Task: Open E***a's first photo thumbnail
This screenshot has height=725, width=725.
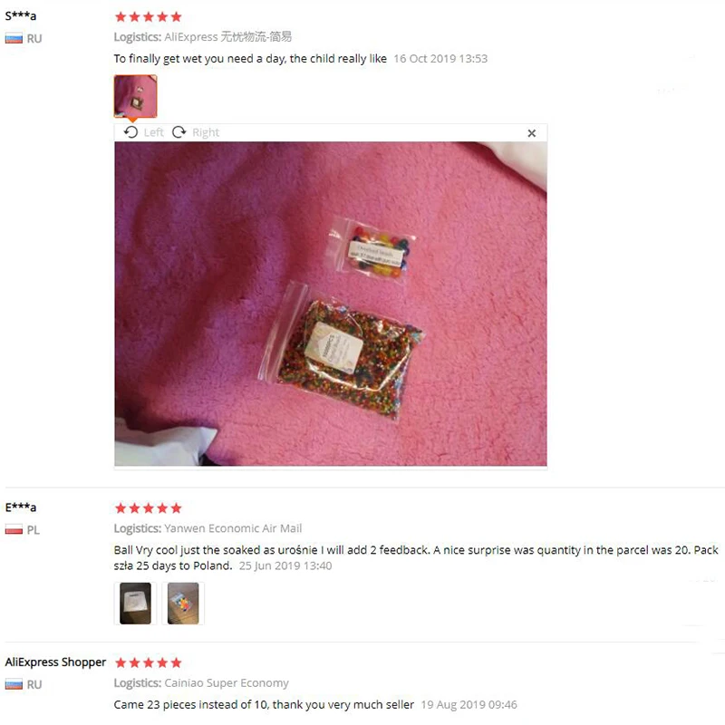Action: pyautogui.click(x=135, y=604)
